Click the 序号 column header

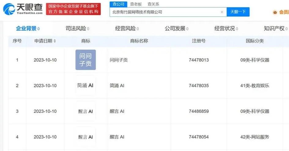click(x=17, y=41)
